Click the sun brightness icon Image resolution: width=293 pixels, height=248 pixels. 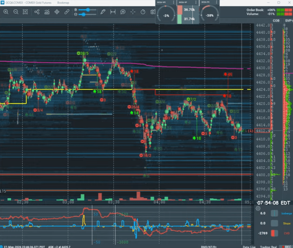pos(76,9)
